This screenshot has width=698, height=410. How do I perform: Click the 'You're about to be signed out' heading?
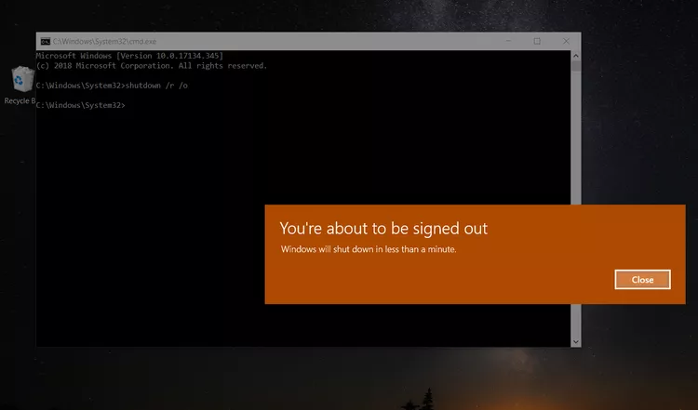tap(383, 229)
